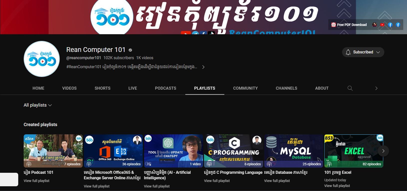Open the 101 Excel playlist thumbnail
The height and width of the screenshot is (191, 407).
(353, 151)
